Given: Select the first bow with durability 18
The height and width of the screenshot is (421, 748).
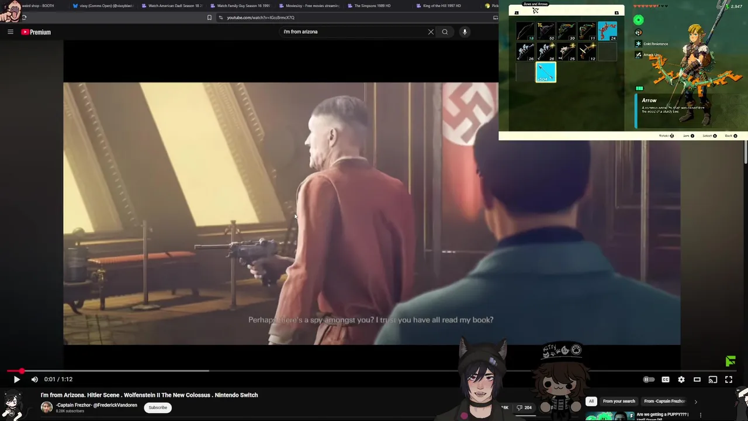Looking at the screenshot, I should (x=525, y=31).
